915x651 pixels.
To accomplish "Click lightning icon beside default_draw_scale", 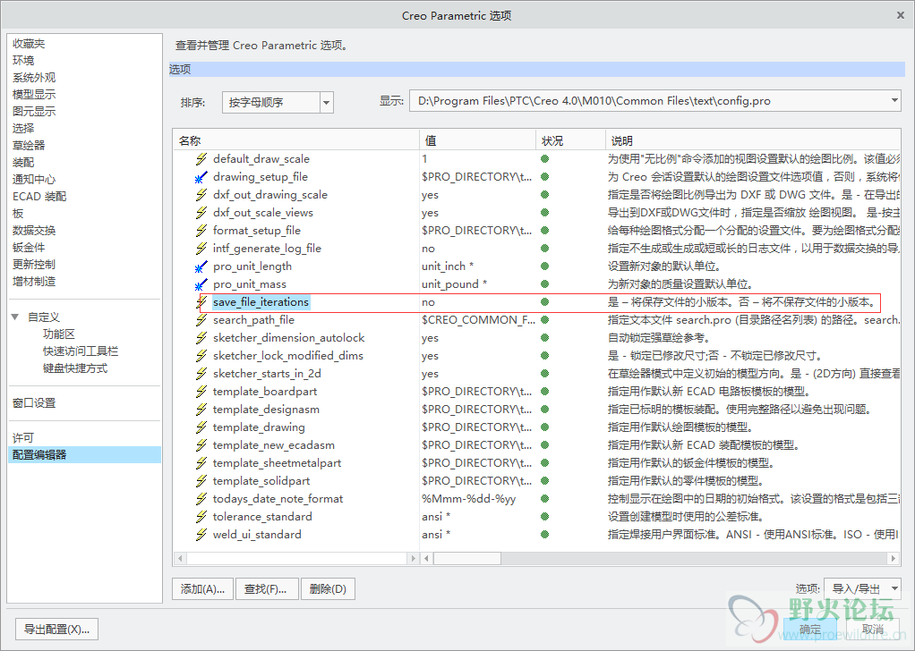I will 201,158.
